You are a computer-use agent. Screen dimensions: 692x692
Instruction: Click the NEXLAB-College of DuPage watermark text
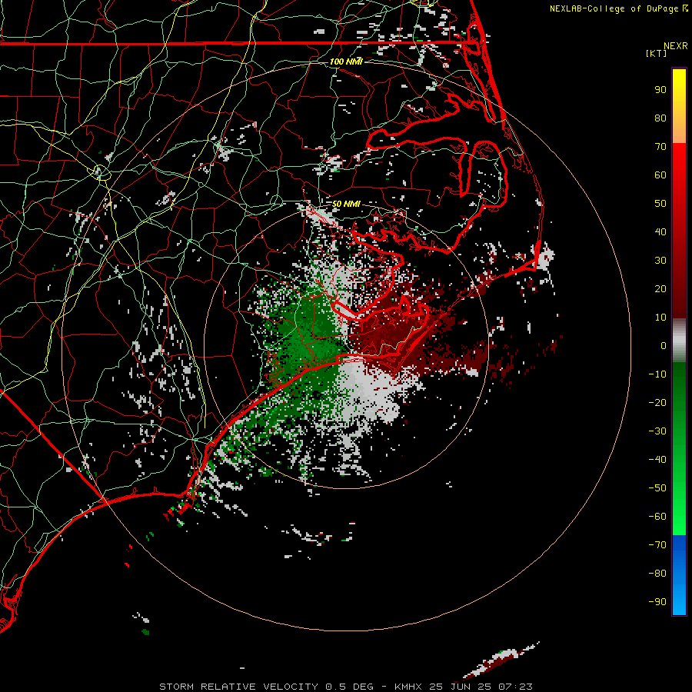tap(614, 8)
